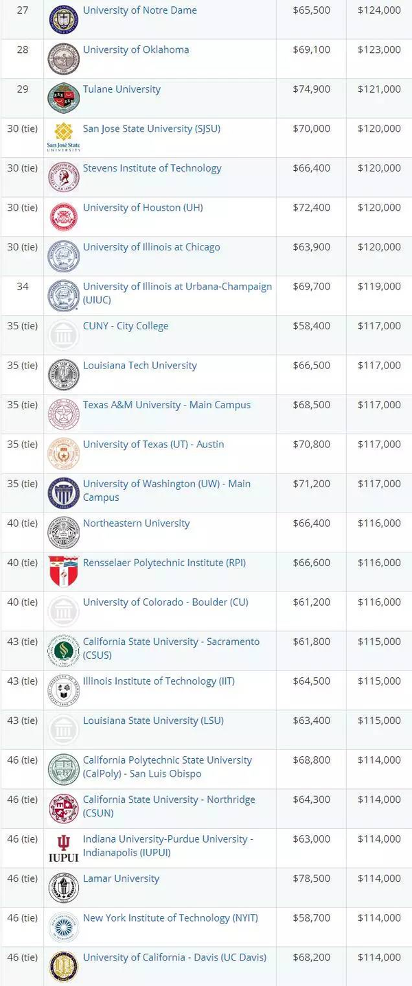Click the Lamar University seal logo
The height and width of the screenshot is (986, 412).
click(x=64, y=887)
